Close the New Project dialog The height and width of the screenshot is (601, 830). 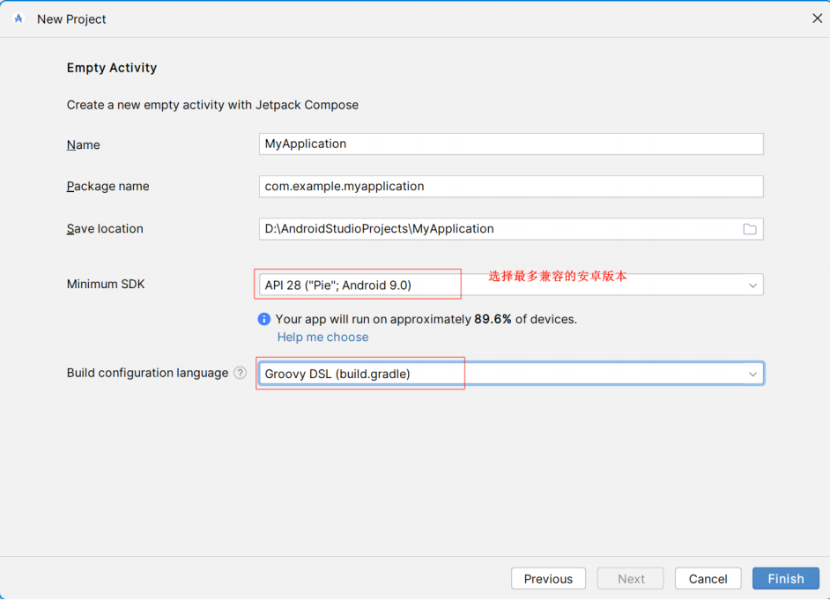818,19
